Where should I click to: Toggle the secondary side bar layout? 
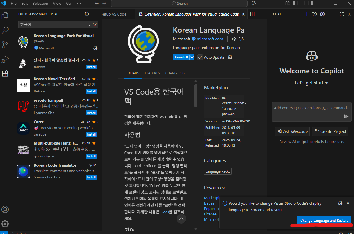click(311, 3)
